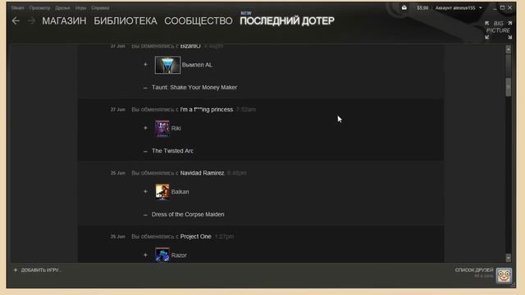This screenshot has height=295, width=525.
Task: Switch to the СООБЩЕСТВО tab
Action: (x=199, y=21)
